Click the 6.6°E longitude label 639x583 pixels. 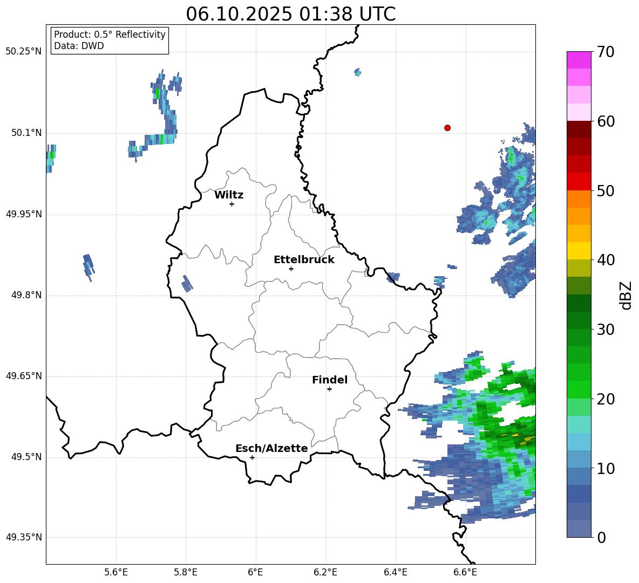click(465, 572)
